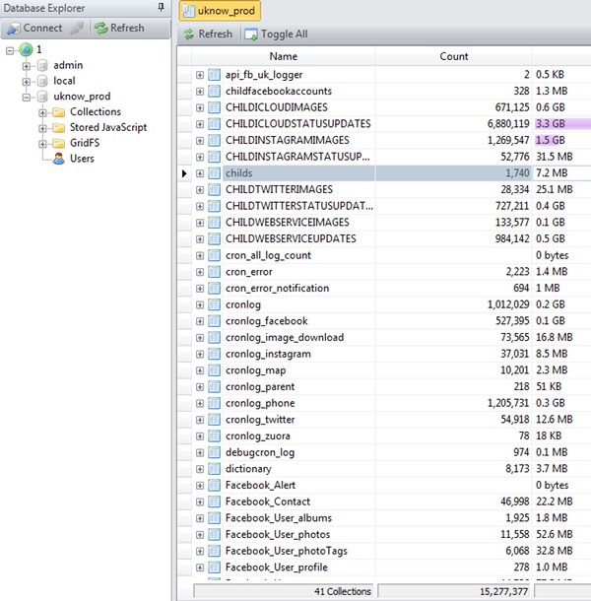Click the Connect plug icon in Database Explorer

pyautogui.click(x=14, y=29)
